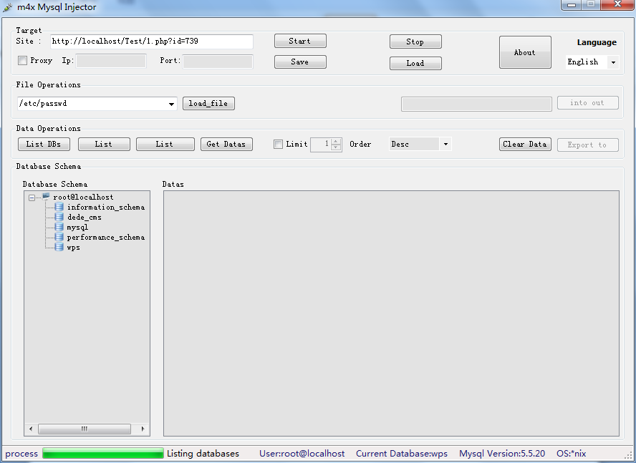Viewport: 636px width, 463px height.
Task: Click the app syringe icon in title bar
Action: click(7, 7)
